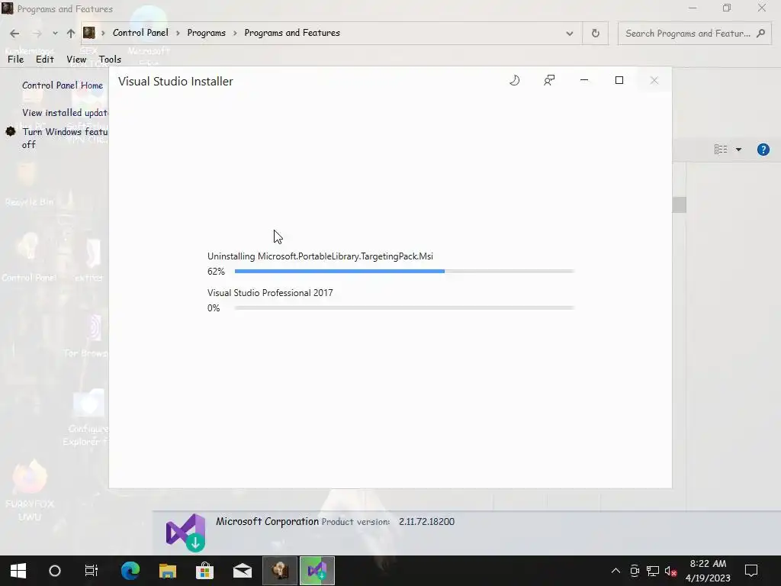Switch to Visual Studio Installer taskbar button
781x586 pixels.
pos(317,571)
